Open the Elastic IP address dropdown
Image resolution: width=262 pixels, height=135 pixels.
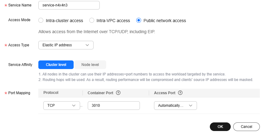pos(66,45)
